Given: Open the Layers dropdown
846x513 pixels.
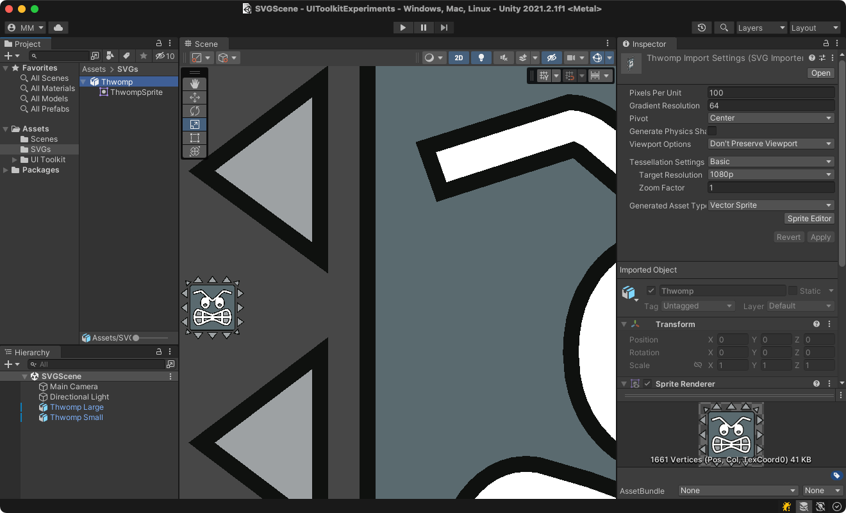Looking at the screenshot, I should [761, 28].
